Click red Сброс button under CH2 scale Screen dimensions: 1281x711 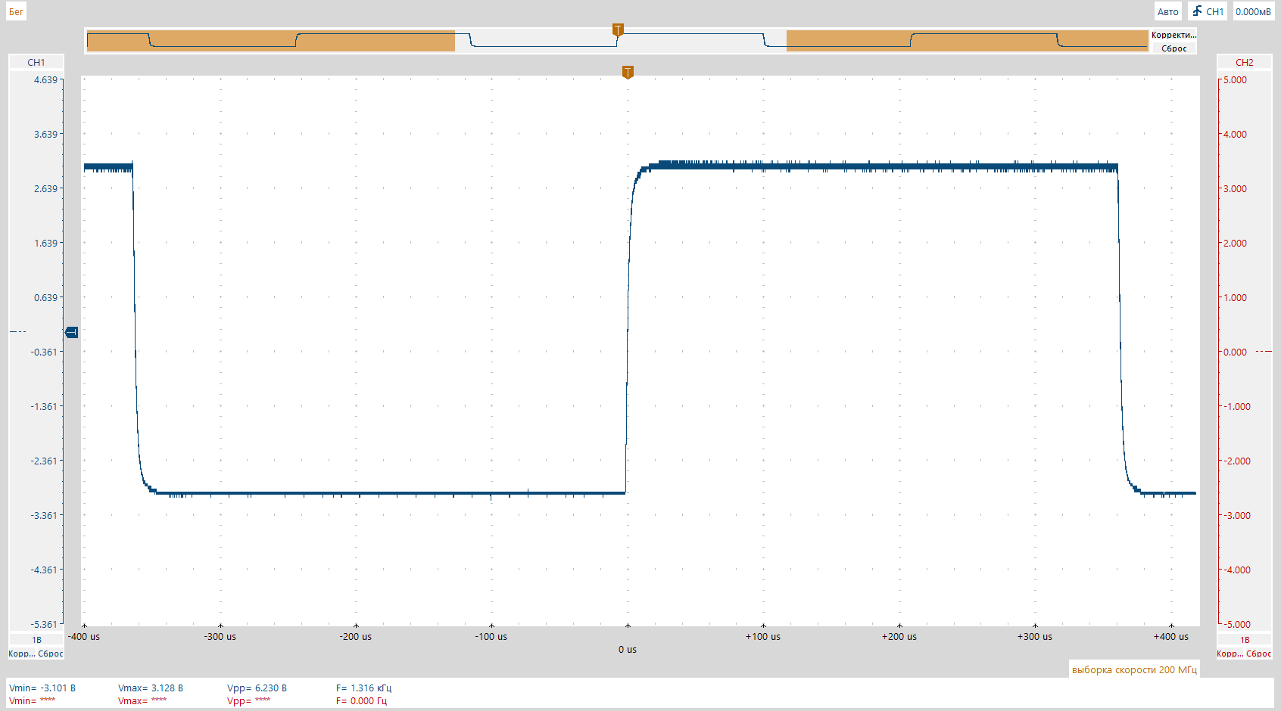[x=1259, y=654]
